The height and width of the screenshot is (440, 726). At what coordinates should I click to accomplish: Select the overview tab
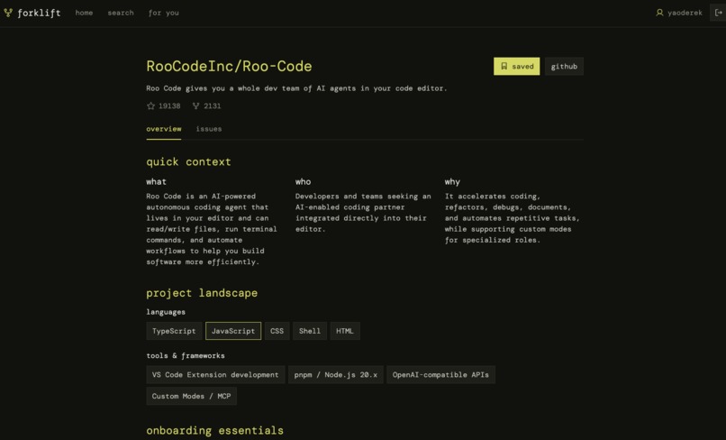(164, 129)
